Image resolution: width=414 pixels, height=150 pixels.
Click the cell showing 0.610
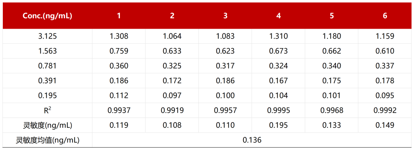click(x=385, y=51)
